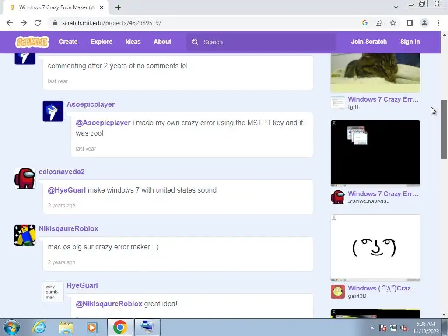Open the tgiff author link
The image size is (448, 336).
click(x=353, y=107)
